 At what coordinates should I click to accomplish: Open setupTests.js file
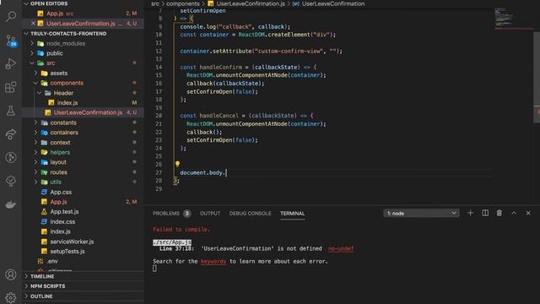[x=83, y=252]
